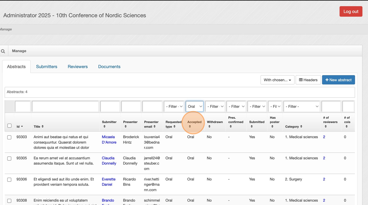Open the With chosen... dropdown
Viewport: 368px width, 205px height.
277,80
